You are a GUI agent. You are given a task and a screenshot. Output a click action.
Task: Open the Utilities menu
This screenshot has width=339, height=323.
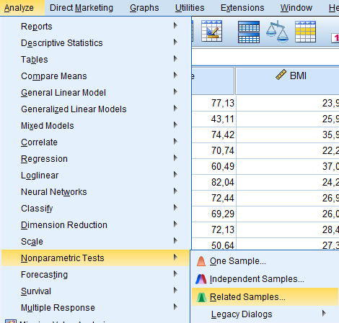190,8
